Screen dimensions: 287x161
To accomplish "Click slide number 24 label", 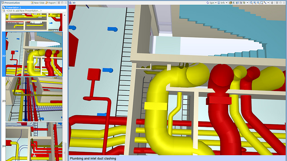I will (4, 146).
